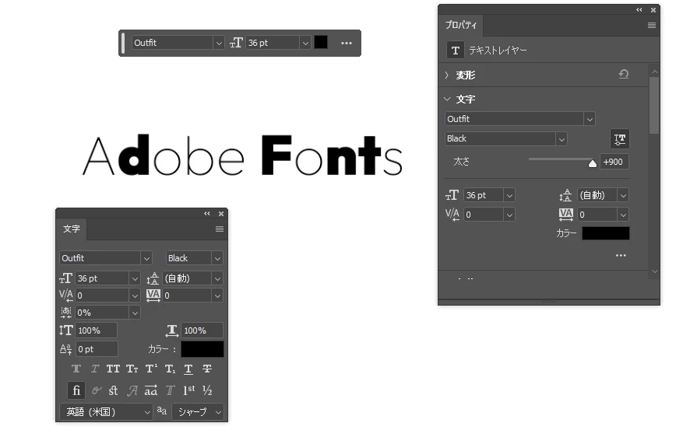
Task: Click baseline shift icon in Character panel
Action: pyautogui.click(x=65, y=349)
